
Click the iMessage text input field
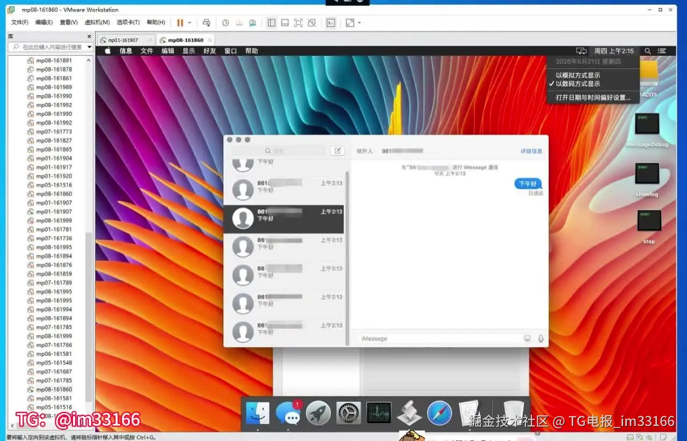pyautogui.click(x=438, y=339)
